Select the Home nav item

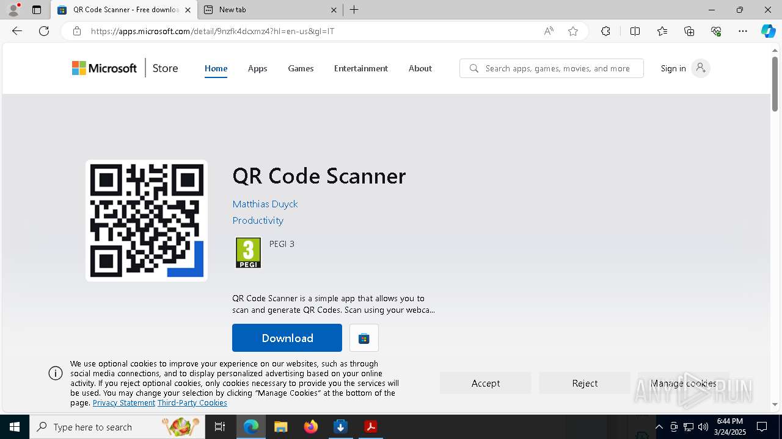[x=216, y=68]
